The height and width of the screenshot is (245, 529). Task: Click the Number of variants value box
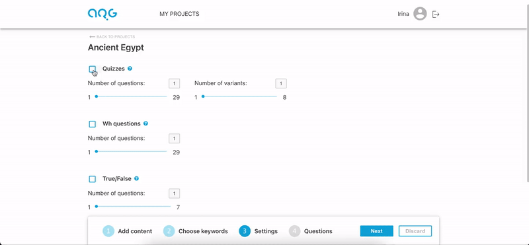tap(281, 84)
